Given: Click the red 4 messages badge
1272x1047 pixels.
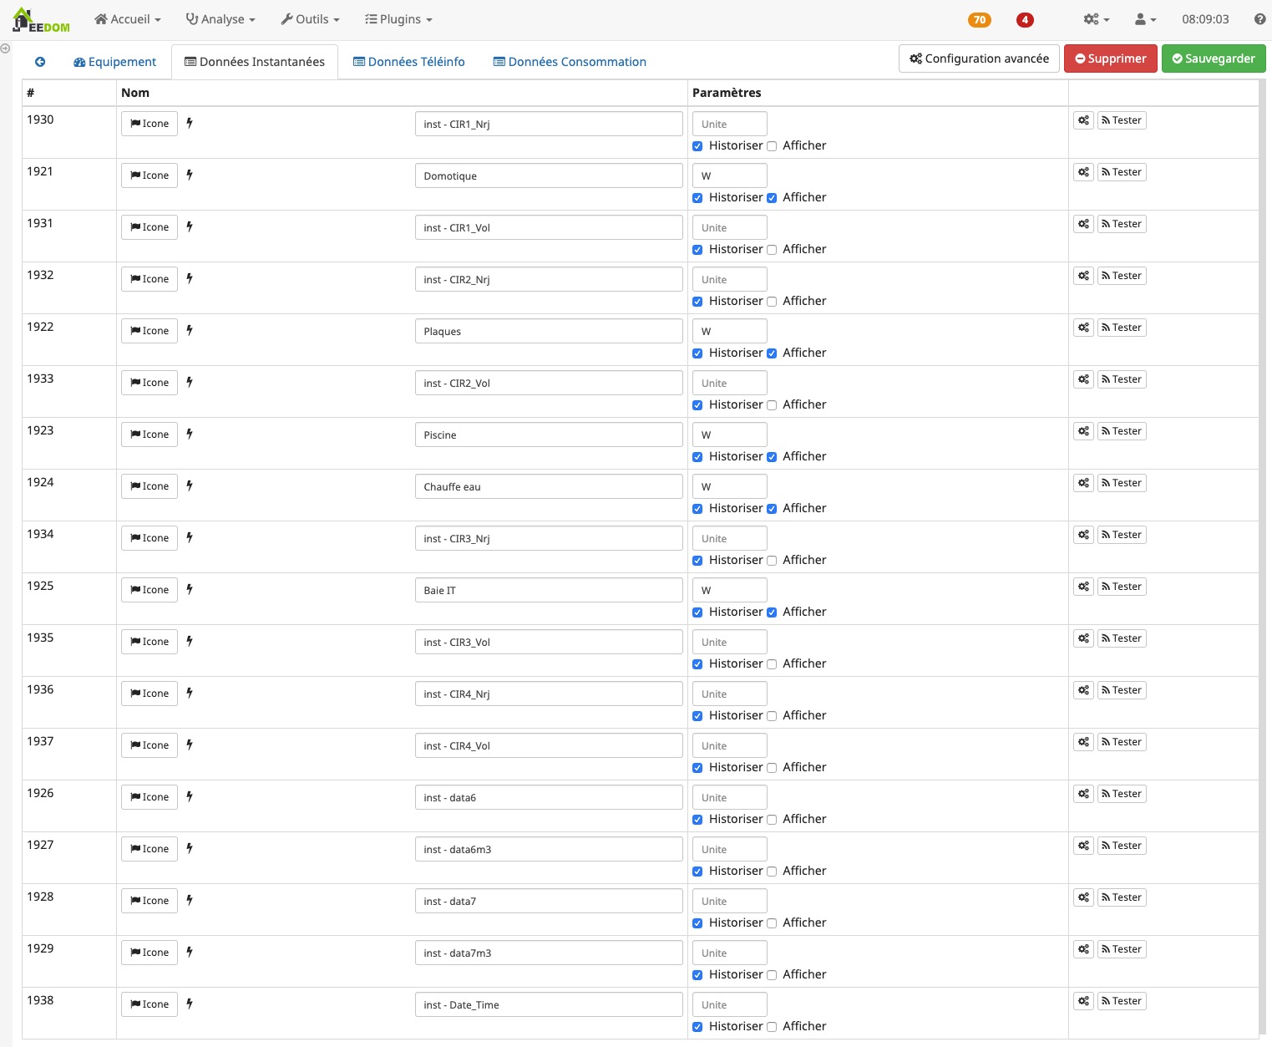Looking at the screenshot, I should pyautogui.click(x=1025, y=20).
